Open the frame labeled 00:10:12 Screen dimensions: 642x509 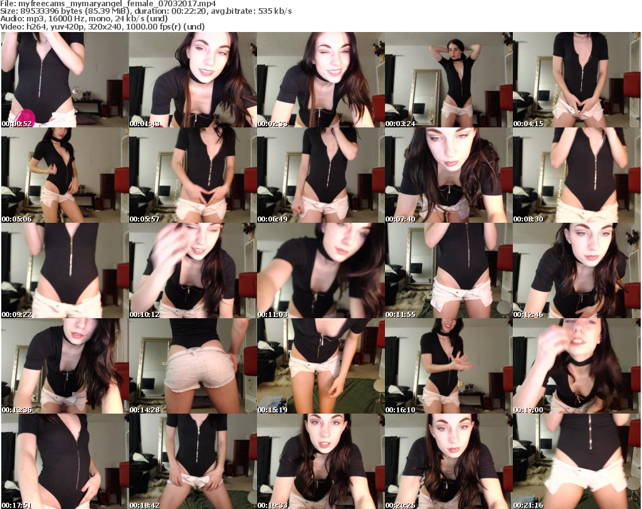tap(193, 271)
